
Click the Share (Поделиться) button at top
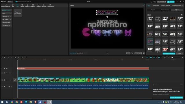162,2
